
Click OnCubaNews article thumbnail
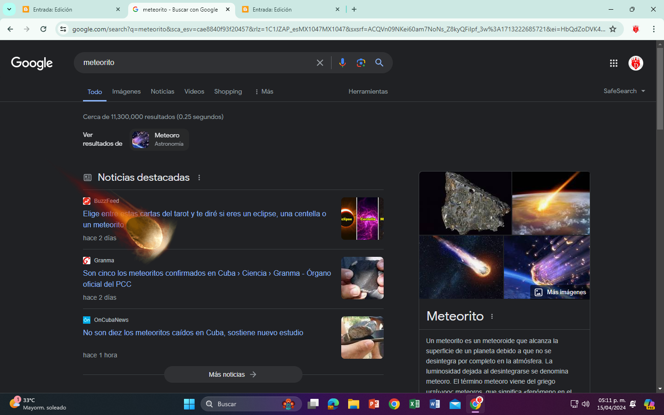[x=362, y=338]
